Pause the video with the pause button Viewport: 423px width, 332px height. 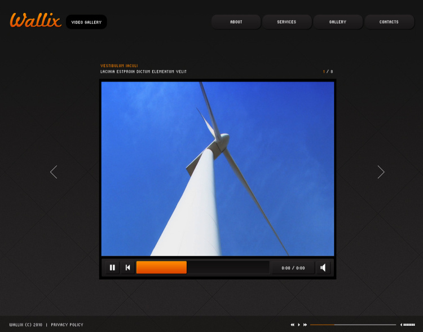112,268
